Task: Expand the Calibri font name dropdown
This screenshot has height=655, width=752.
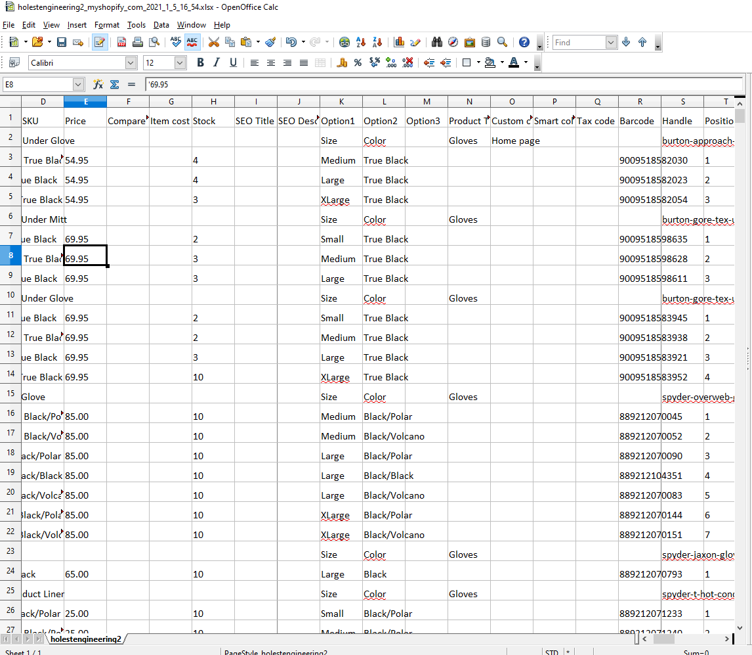Action: coord(130,62)
